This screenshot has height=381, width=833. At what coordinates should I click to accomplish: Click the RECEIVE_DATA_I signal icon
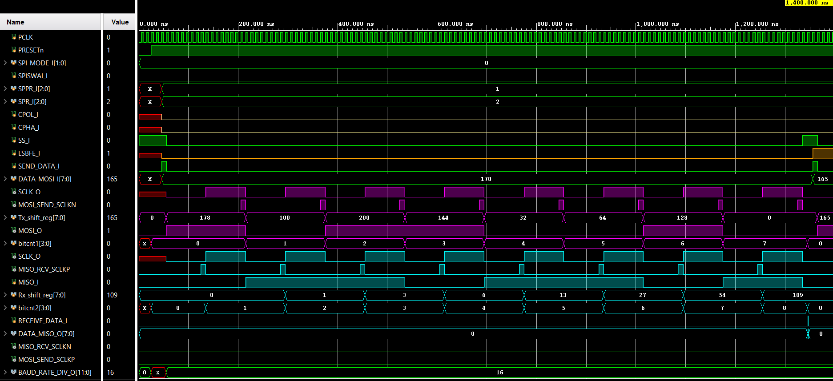click(14, 321)
